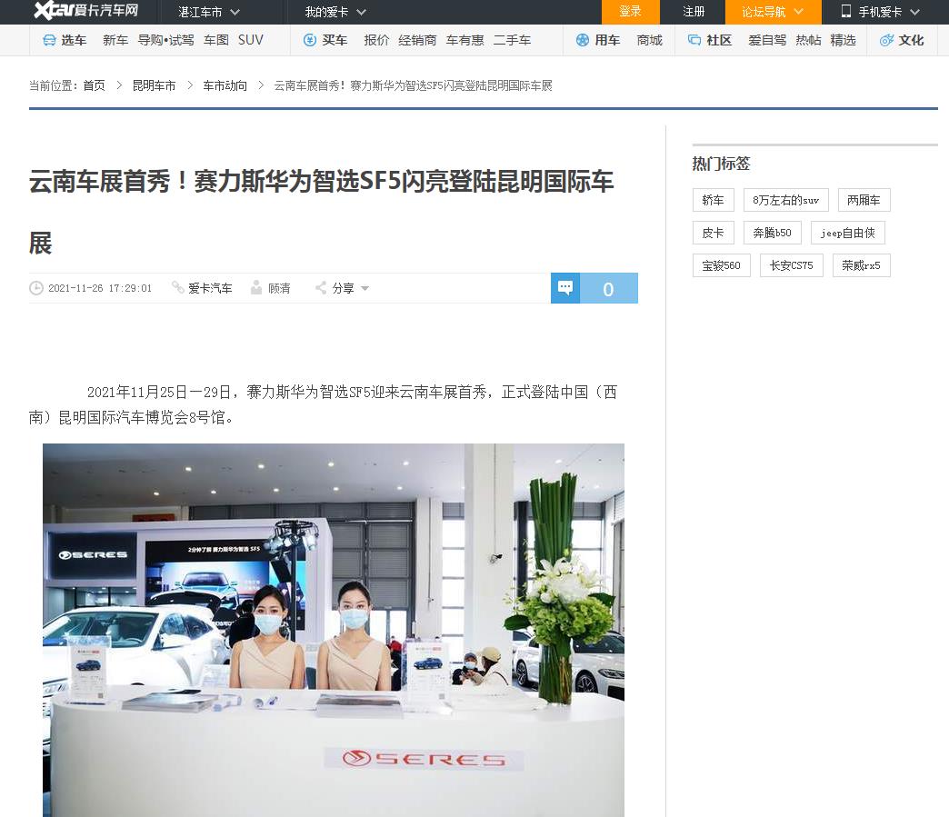Viewport: 949px width, 817px height.
Task: Click the Xcar 爱卡汽车网 logo
Action: [x=86, y=11]
